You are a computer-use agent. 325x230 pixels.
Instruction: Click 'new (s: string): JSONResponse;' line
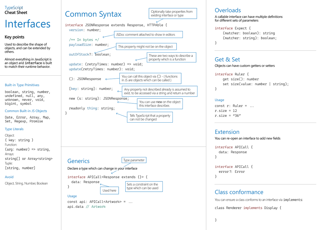[99, 98]
